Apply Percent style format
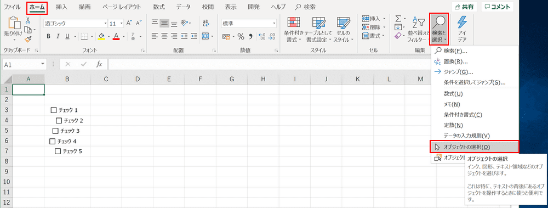Image resolution: width=548 pixels, height=208 pixels. (x=241, y=36)
